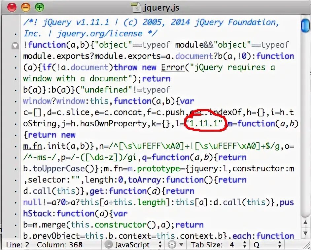The height and width of the screenshot is (250, 311).
Task: Click the Line: 2 indicator in status bar
Action: pos(17,245)
